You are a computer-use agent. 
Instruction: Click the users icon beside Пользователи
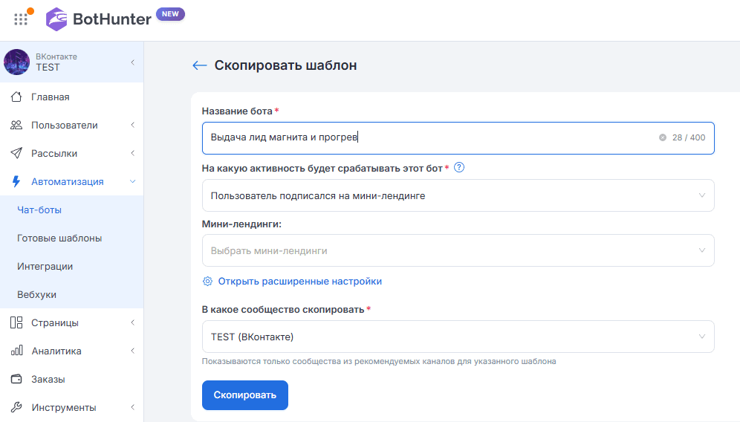[x=16, y=125]
